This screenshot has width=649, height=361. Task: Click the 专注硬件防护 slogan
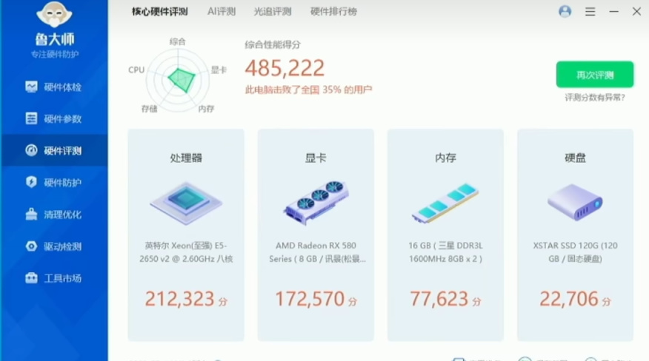55,54
